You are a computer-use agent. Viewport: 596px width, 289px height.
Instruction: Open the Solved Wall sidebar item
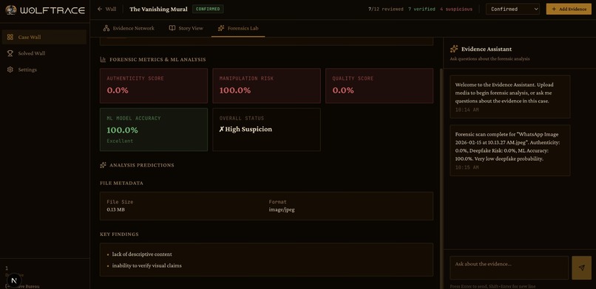pos(44,53)
